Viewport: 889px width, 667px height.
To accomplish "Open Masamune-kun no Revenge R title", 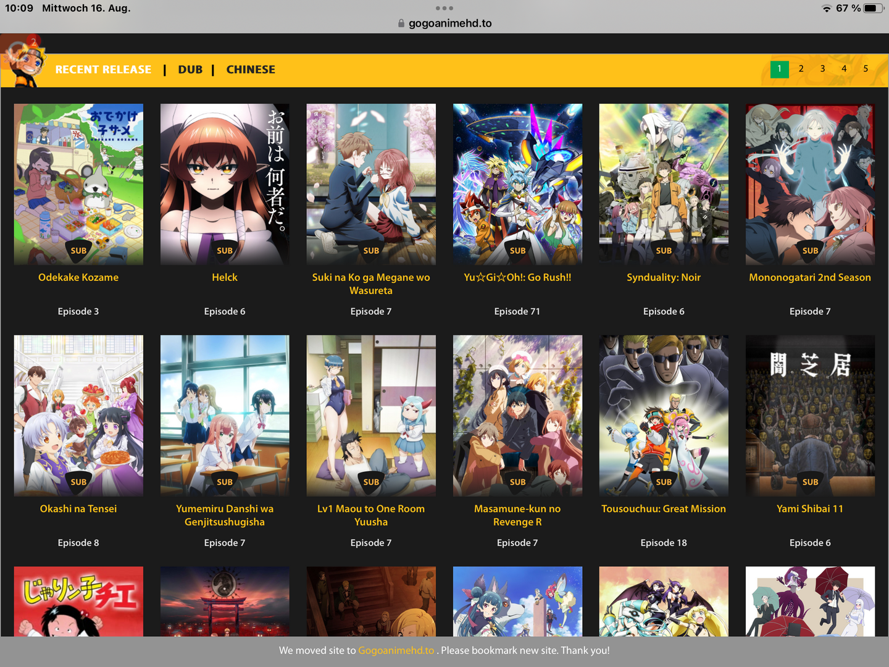I will 517,515.
